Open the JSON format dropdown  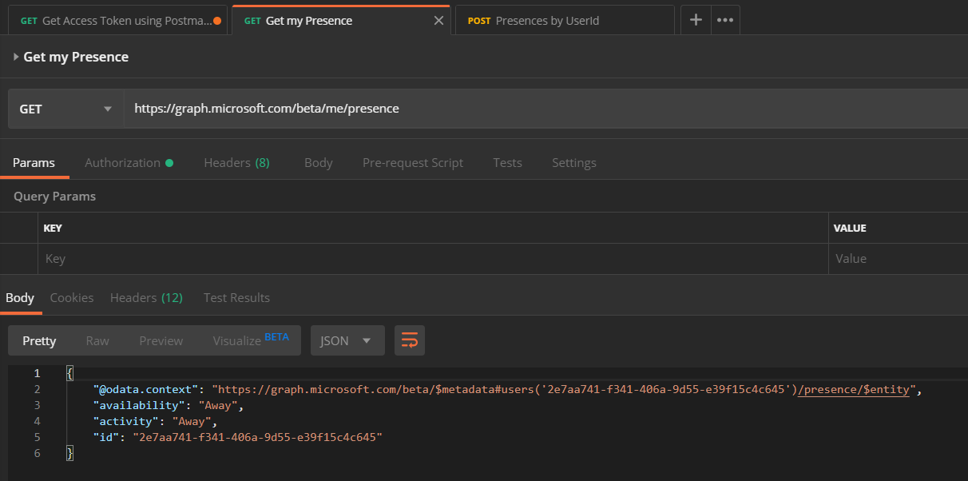point(347,340)
